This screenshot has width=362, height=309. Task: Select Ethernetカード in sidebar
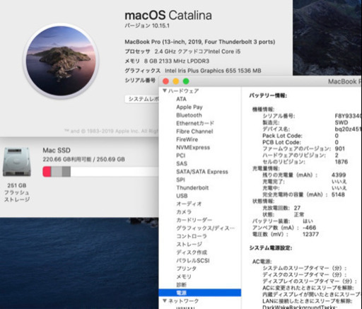pyautogui.click(x=195, y=123)
